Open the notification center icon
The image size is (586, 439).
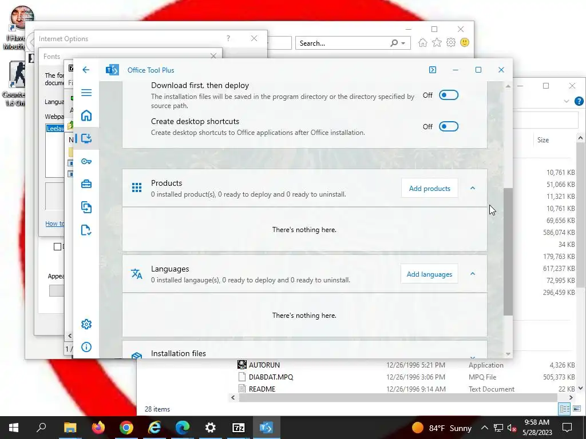click(567, 428)
